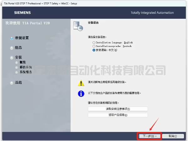Screen dimensions: 189x141
Task: Go to the 总结 step
Action: [x=18, y=83]
